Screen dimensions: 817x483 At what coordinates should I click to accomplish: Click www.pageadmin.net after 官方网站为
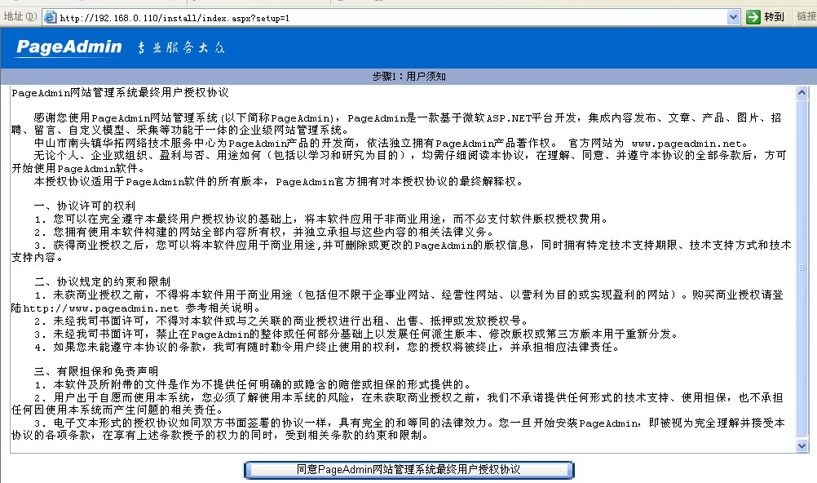(689, 144)
